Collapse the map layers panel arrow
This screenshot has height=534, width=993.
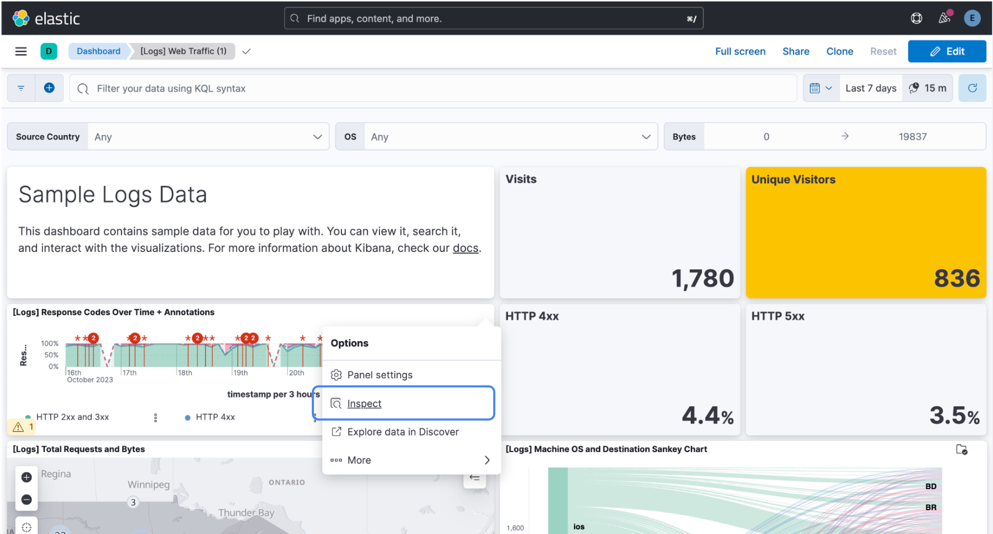point(475,478)
